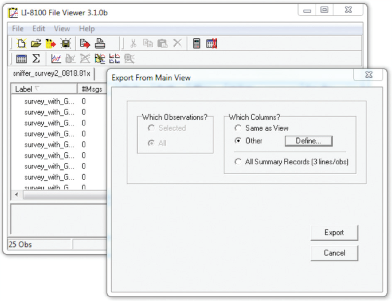Print using the printer toolbar icon
This screenshot has height=301, width=392.
[100, 43]
